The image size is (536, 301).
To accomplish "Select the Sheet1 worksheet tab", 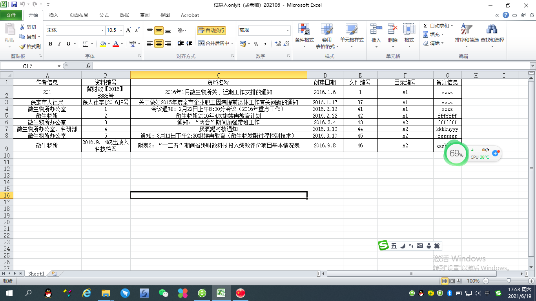I will tap(36, 274).
